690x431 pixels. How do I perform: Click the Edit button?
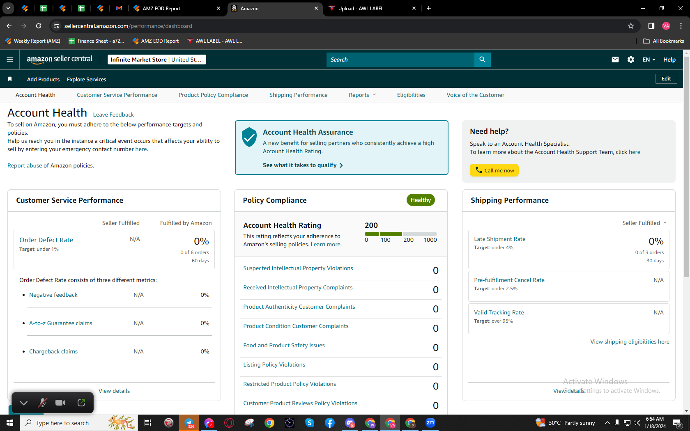pos(666,79)
